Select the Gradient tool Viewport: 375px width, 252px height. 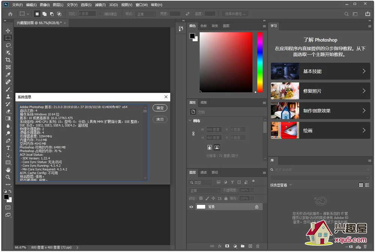(x=8, y=119)
